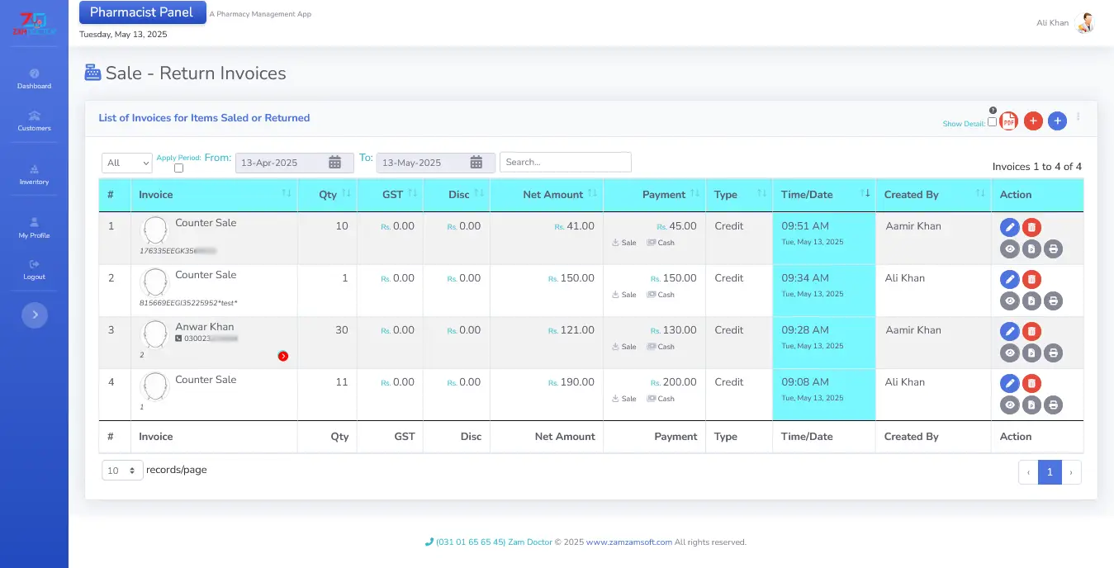The width and height of the screenshot is (1114, 568).
Task: View invoice row 4 with eye icon
Action: click(x=1009, y=405)
